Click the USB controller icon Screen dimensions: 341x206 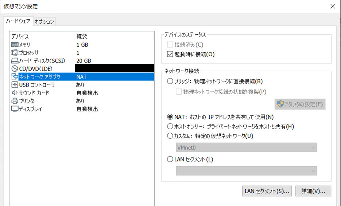pyautogui.click(x=15, y=85)
